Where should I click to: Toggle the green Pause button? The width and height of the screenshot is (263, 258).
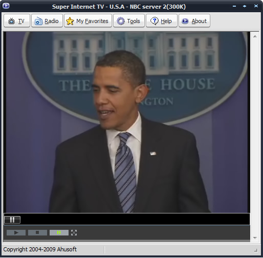tap(59, 232)
